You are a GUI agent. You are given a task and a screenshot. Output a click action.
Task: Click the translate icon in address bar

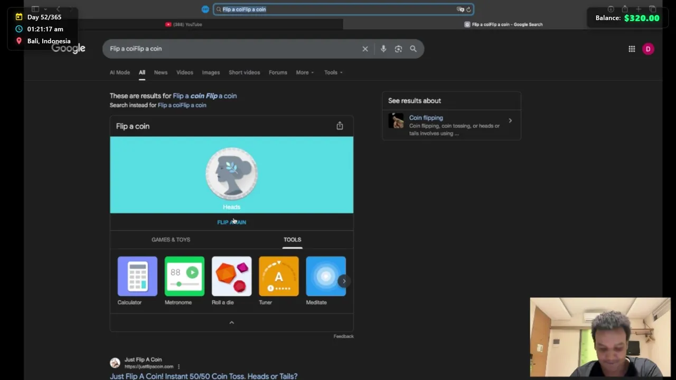[x=460, y=9]
